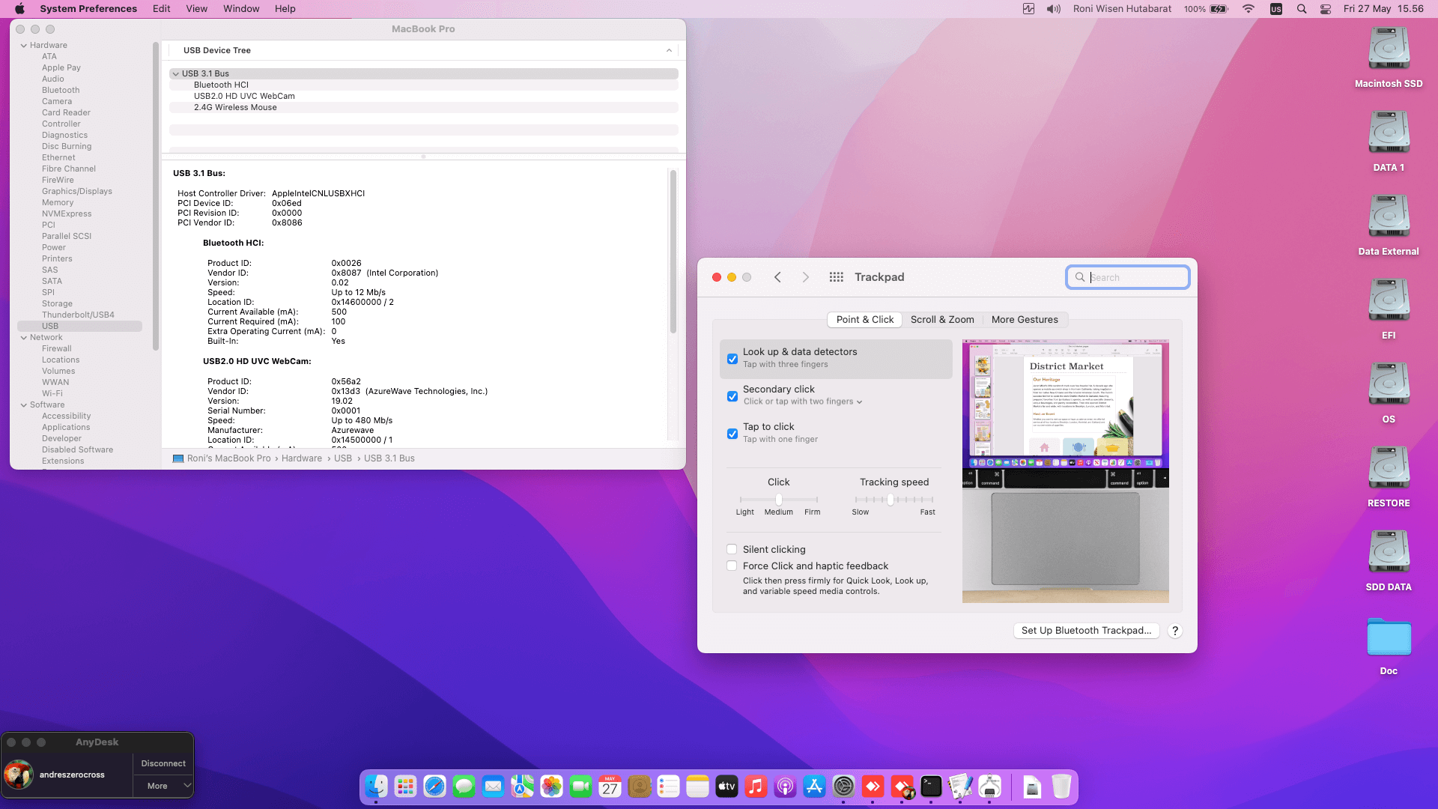
Task: Open System Preferences gear in the Dock
Action: pyautogui.click(x=843, y=787)
